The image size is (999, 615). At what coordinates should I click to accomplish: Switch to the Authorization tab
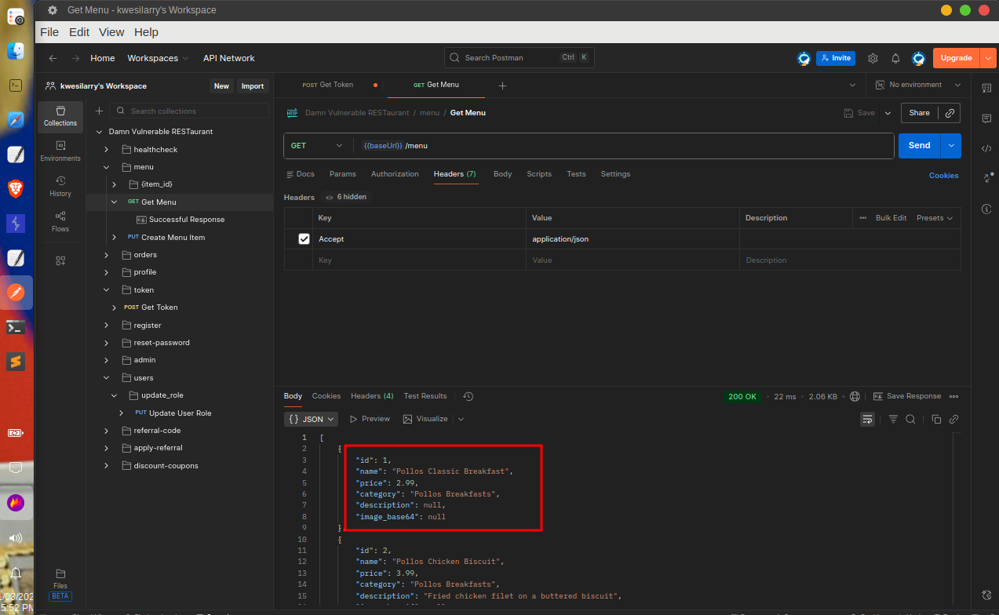point(395,174)
